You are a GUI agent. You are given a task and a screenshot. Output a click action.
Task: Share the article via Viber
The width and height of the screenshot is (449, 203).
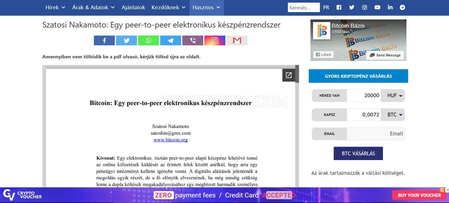(x=193, y=40)
